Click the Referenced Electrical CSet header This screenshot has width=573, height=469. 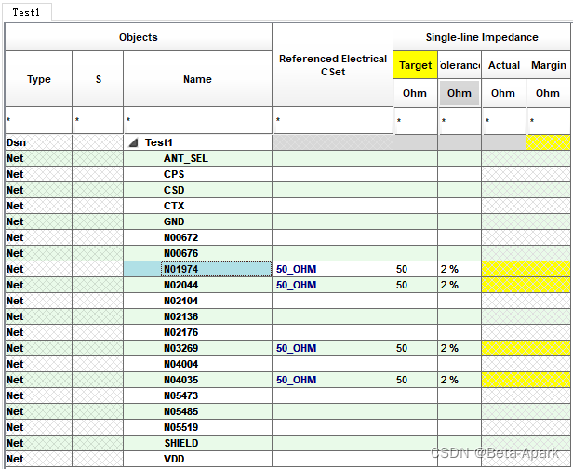click(x=332, y=65)
